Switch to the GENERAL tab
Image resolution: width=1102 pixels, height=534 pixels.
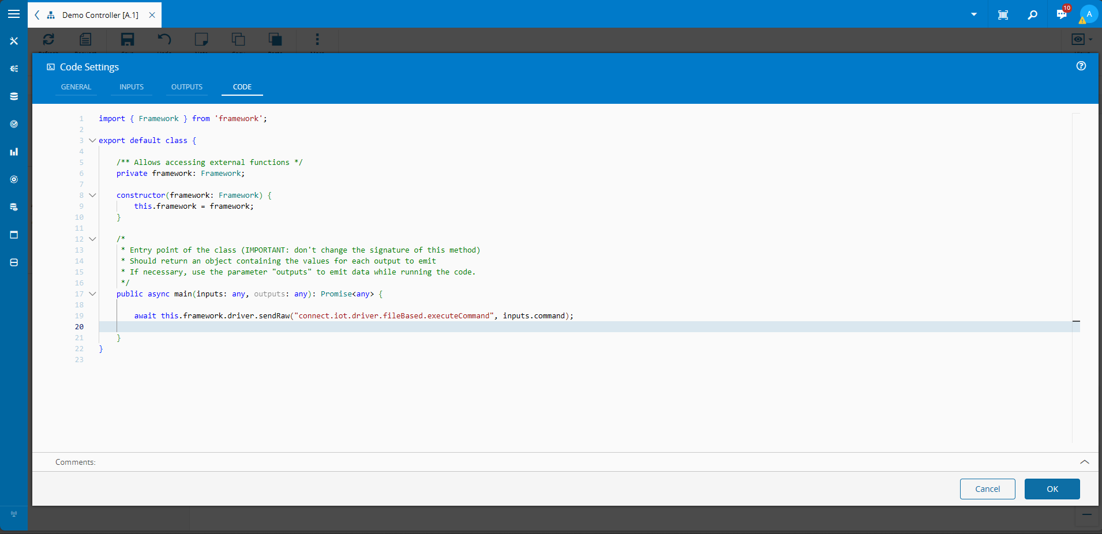click(76, 87)
